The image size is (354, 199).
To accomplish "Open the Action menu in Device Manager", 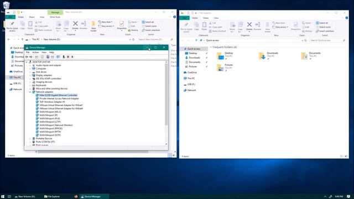I will [35, 53].
